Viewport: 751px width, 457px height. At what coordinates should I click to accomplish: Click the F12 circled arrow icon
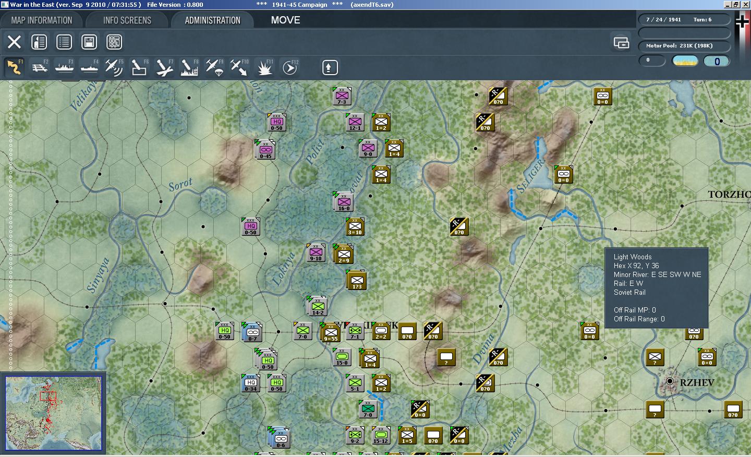(289, 67)
